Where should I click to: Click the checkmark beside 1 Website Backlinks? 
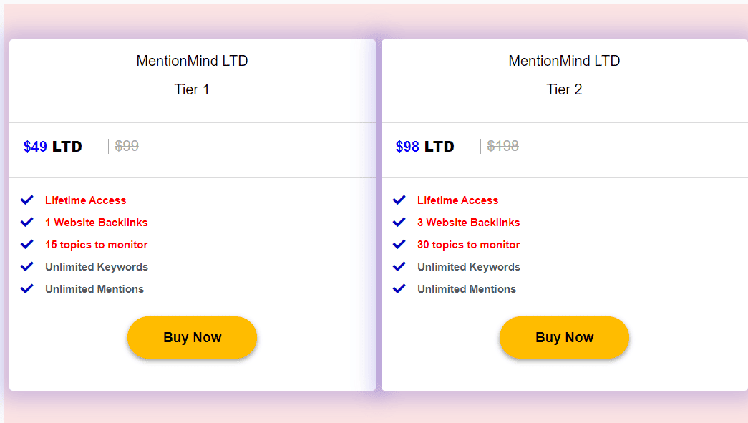(x=27, y=222)
